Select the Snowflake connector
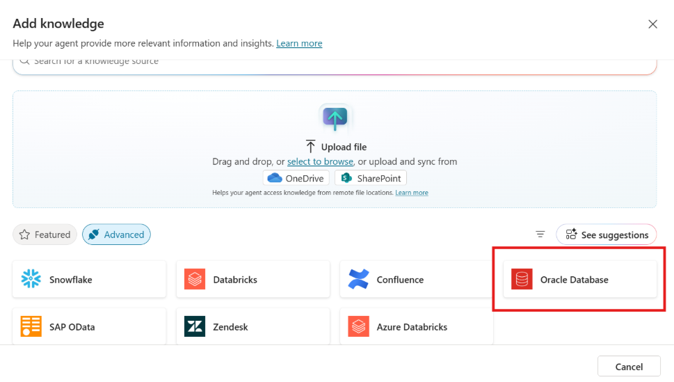The width and height of the screenshot is (674, 382). pos(90,279)
